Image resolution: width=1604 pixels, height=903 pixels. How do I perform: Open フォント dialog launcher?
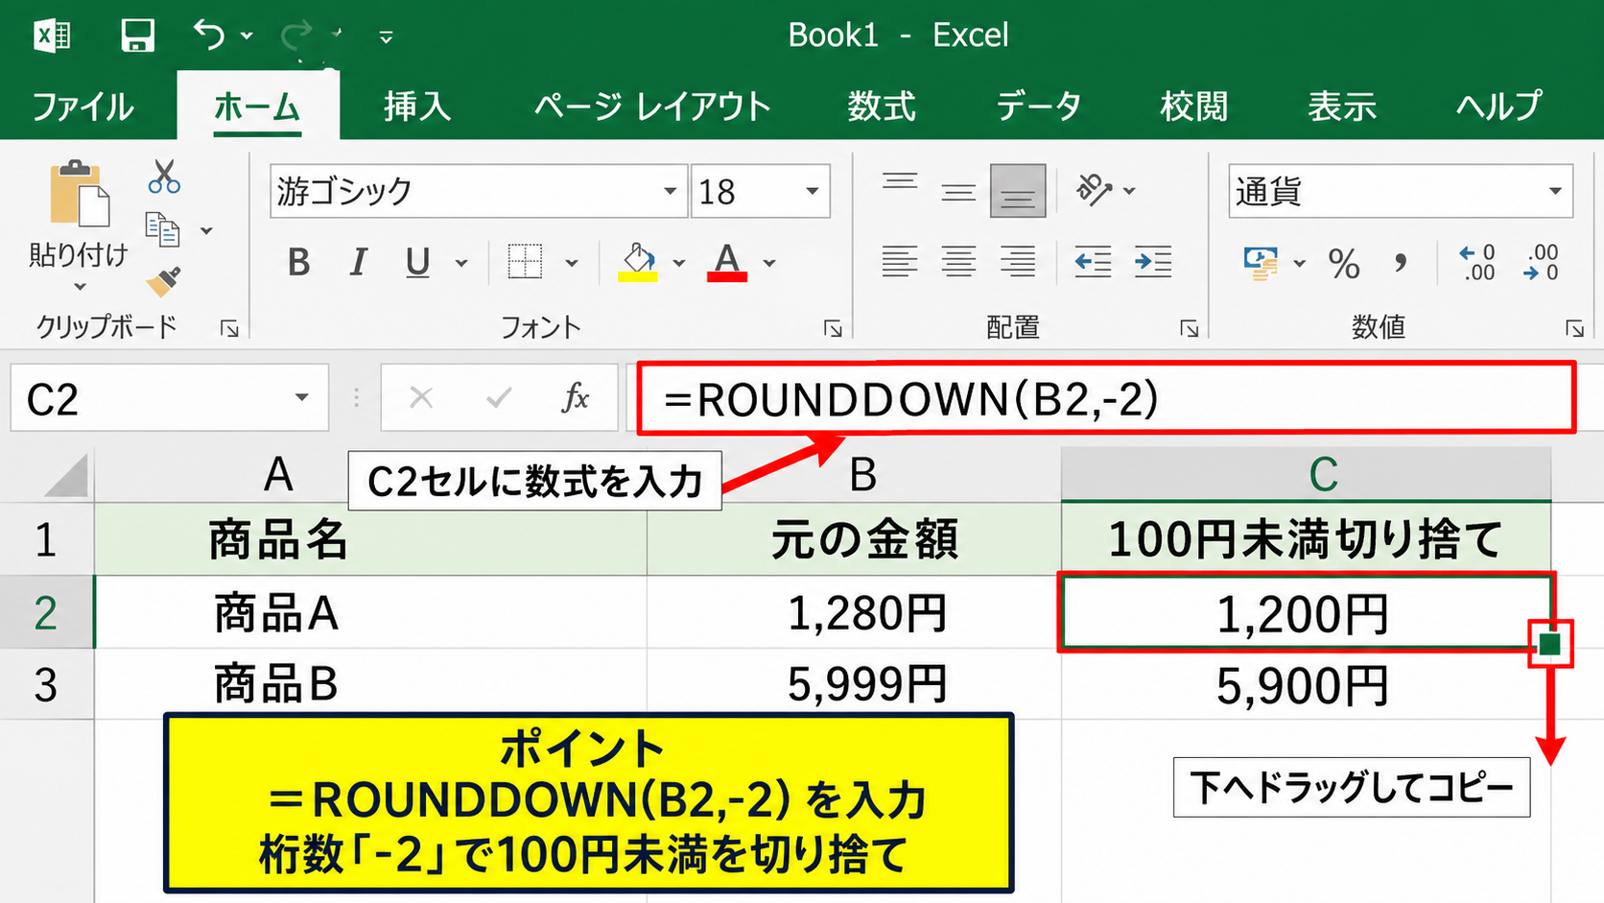[833, 329]
